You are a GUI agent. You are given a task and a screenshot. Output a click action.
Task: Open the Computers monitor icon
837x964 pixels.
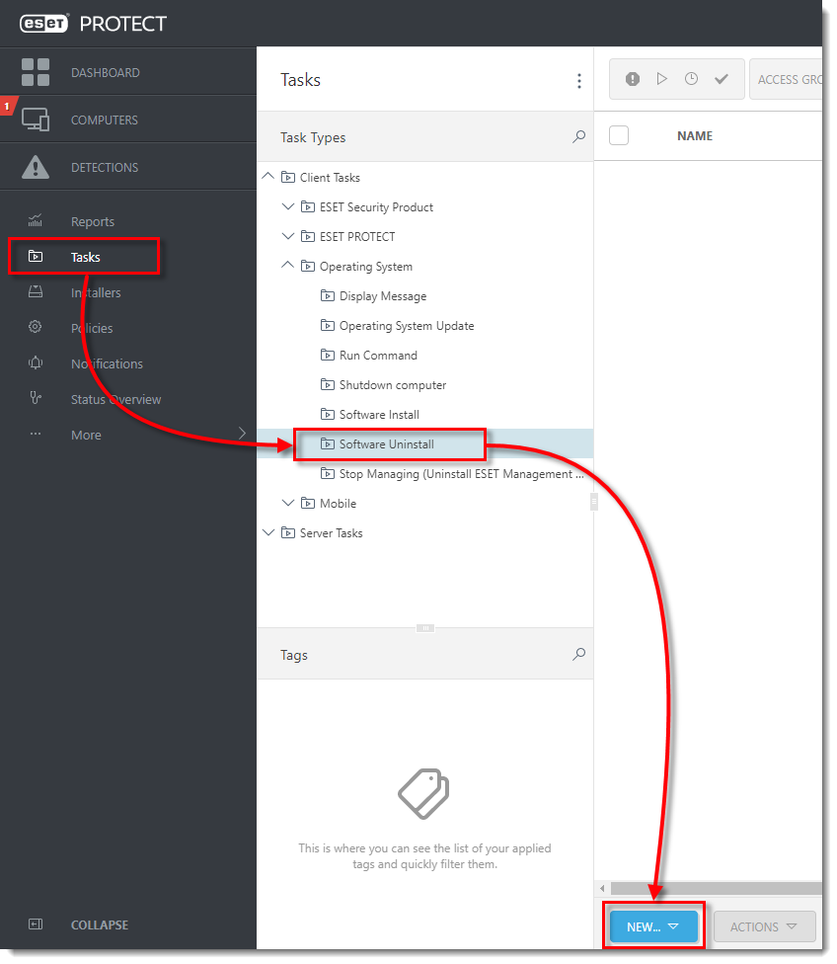point(35,120)
